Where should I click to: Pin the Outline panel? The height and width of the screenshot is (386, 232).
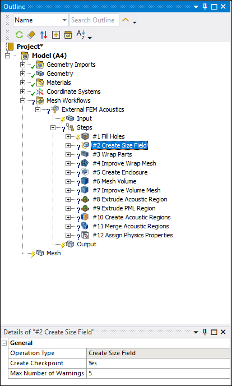coord(205,7)
